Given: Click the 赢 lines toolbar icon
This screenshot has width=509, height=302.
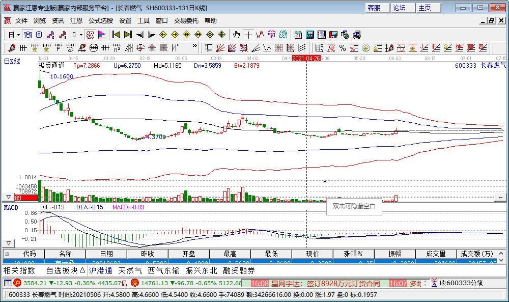Looking at the screenshot, I should 471,48.
